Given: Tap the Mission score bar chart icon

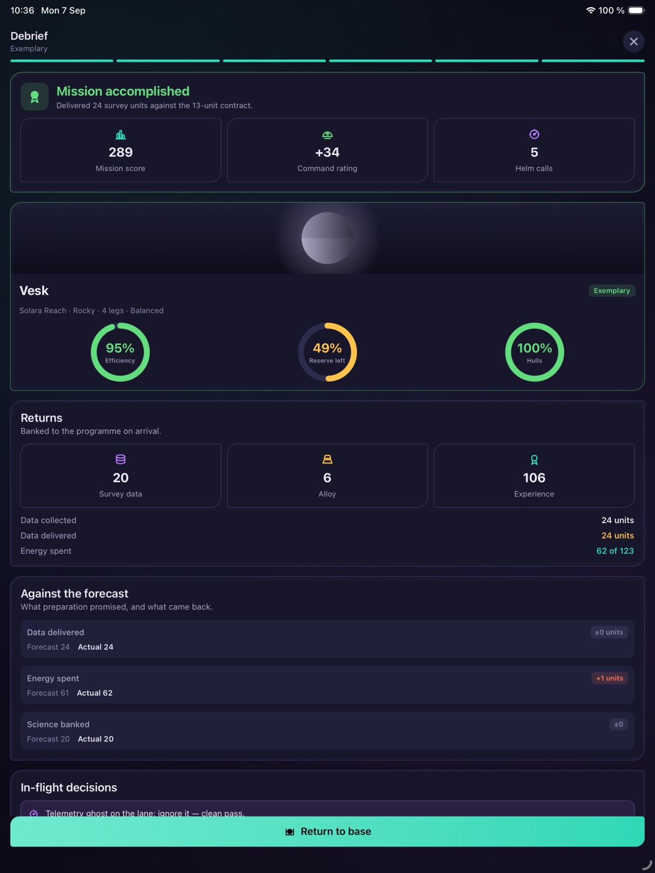Looking at the screenshot, I should point(120,135).
